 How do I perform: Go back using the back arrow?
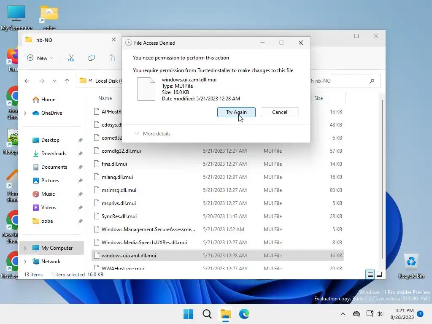point(27,81)
